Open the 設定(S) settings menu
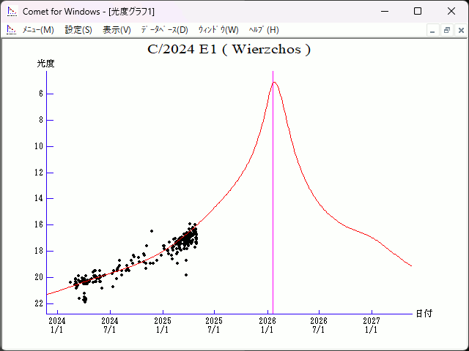Screen dimensions: 469x351 click(78, 30)
